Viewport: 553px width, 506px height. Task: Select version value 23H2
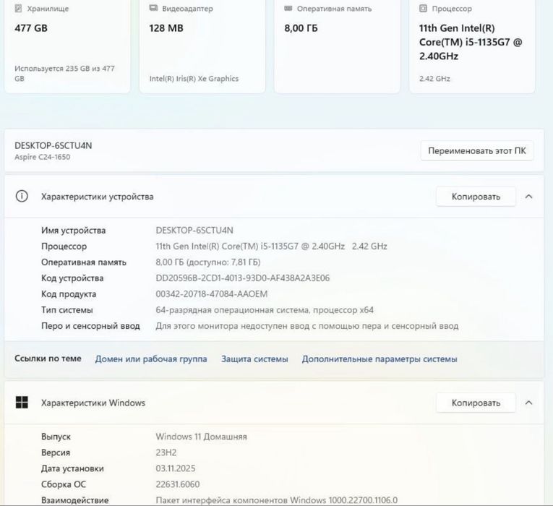pos(166,453)
